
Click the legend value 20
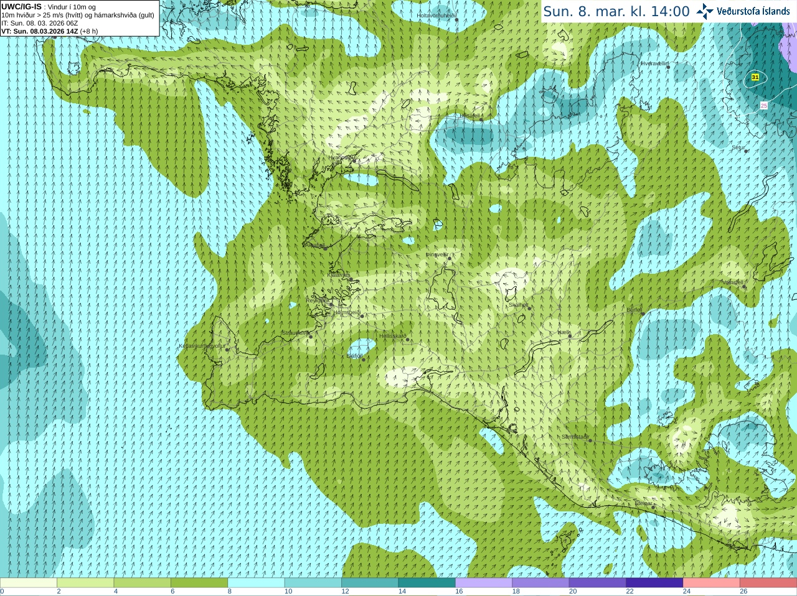pyautogui.click(x=573, y=592)
